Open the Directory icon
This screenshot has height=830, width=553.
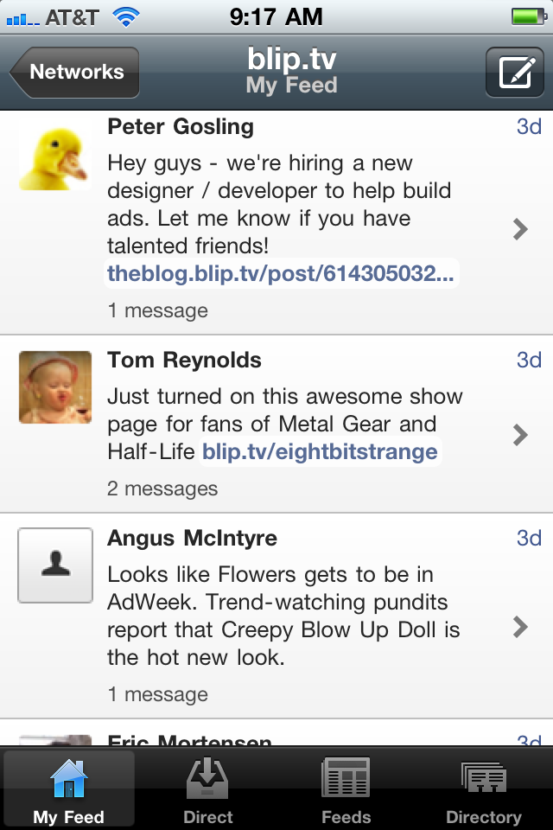[x=484, y=778]
